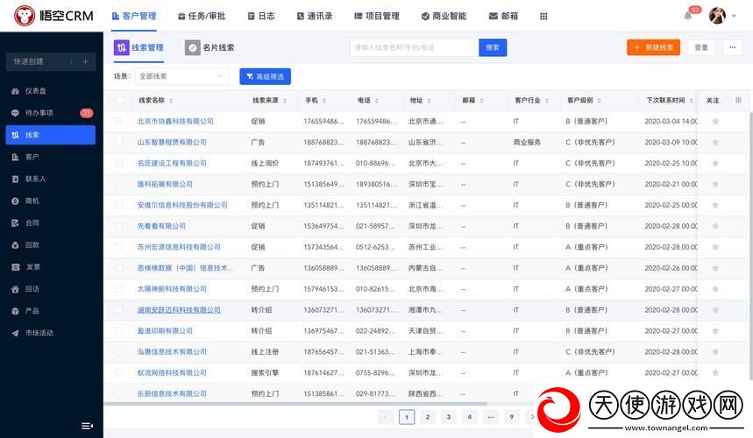Star the 安维尔信息科技股份有限公司 row
Viewport: 753px width, 438px height.
pos(715,205)
